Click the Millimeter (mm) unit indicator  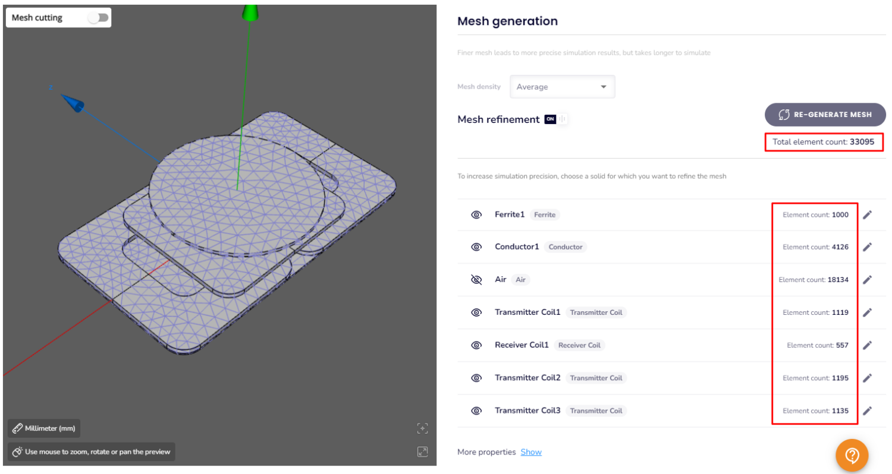[x=43, y=428]
